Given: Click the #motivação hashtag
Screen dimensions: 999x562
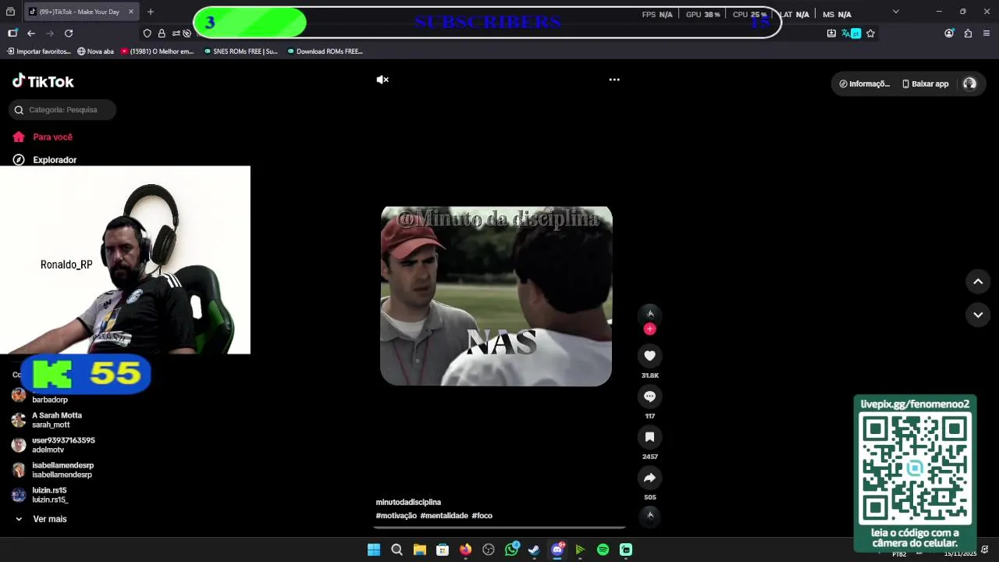Looking at the screenshot, I should click(396, 516).
